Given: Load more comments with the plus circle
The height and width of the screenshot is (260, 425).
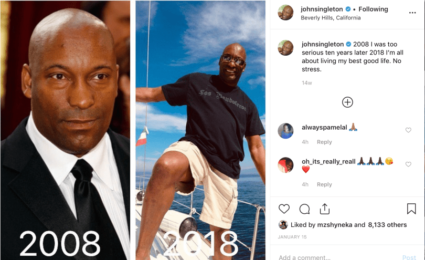Looking at the screenshot, I should click(x=347, y=102).
